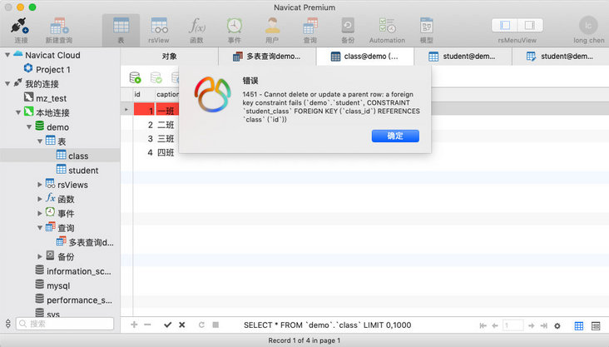The image size is (609, 347).
Task: Toggle the left sidebar pane view button
Action: (x=504, y=25)
